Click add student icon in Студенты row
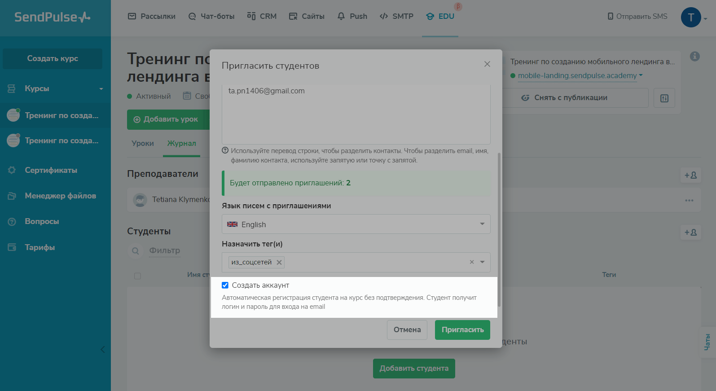 pyautogui.click(x=690, y=232)
